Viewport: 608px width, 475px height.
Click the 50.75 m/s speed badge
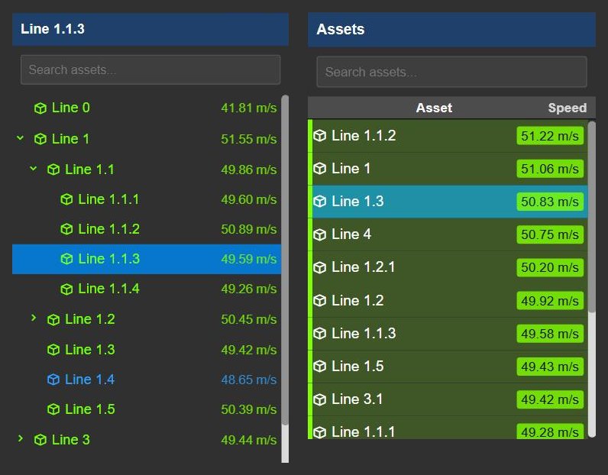click(x=550, y=234)
